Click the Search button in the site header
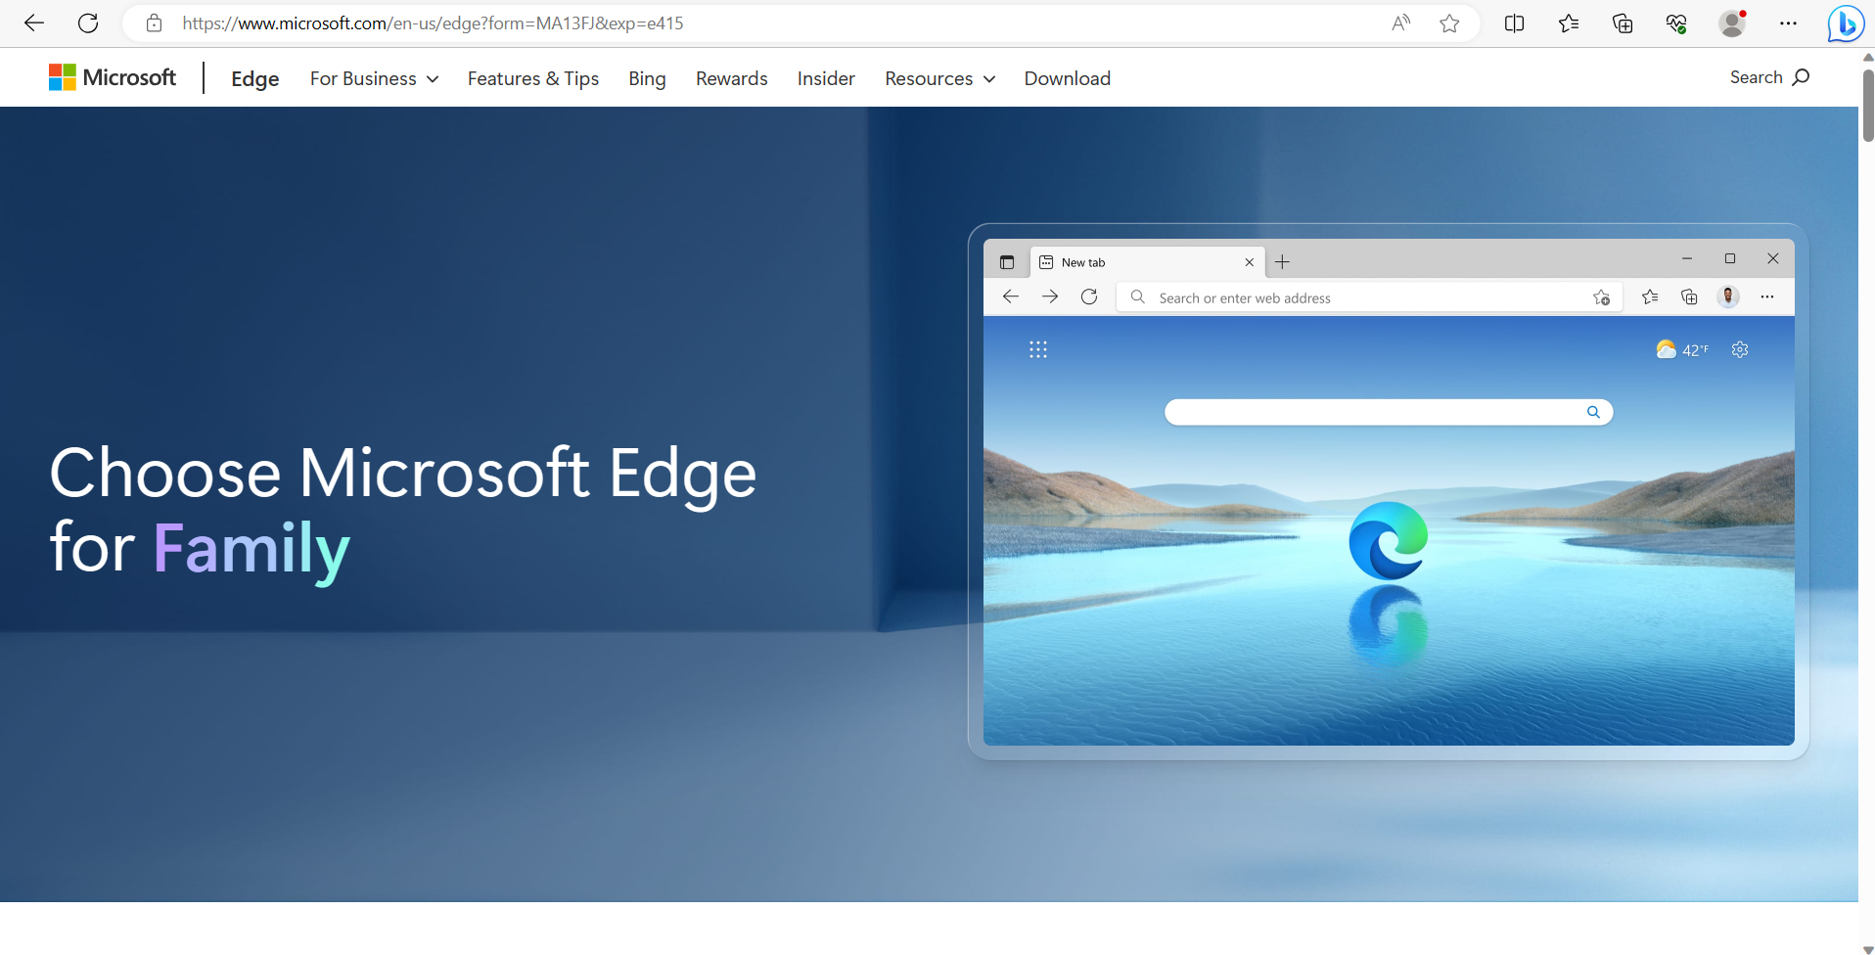This screenshot has width=1875, height=955. pos(1769,77)
